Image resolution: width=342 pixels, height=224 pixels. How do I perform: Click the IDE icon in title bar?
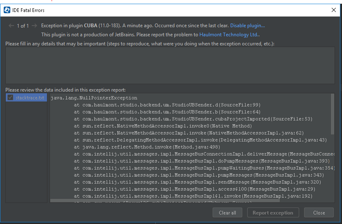pos(7,10)
